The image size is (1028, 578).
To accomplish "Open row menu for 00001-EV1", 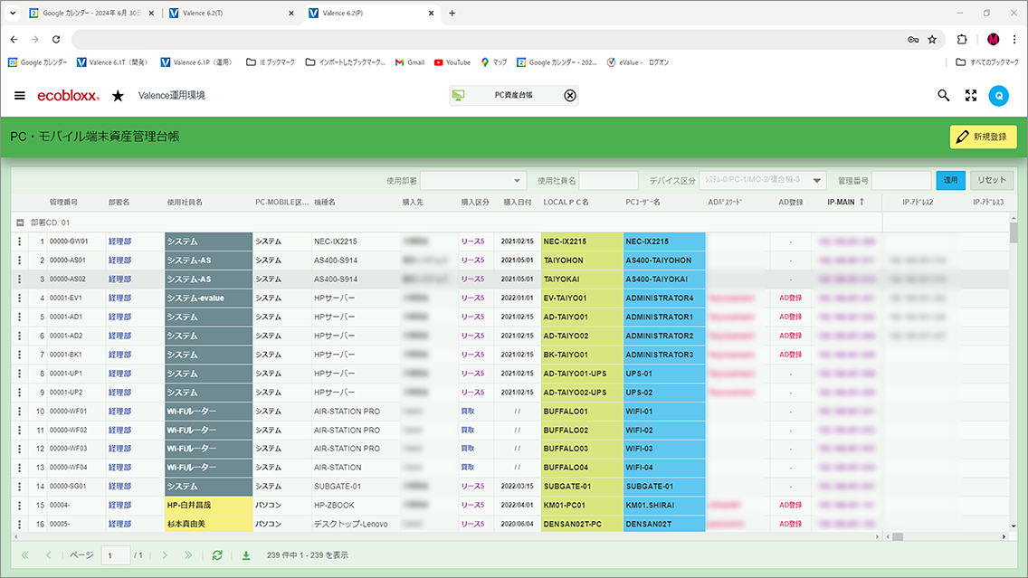I will click(x=20, y=298).
